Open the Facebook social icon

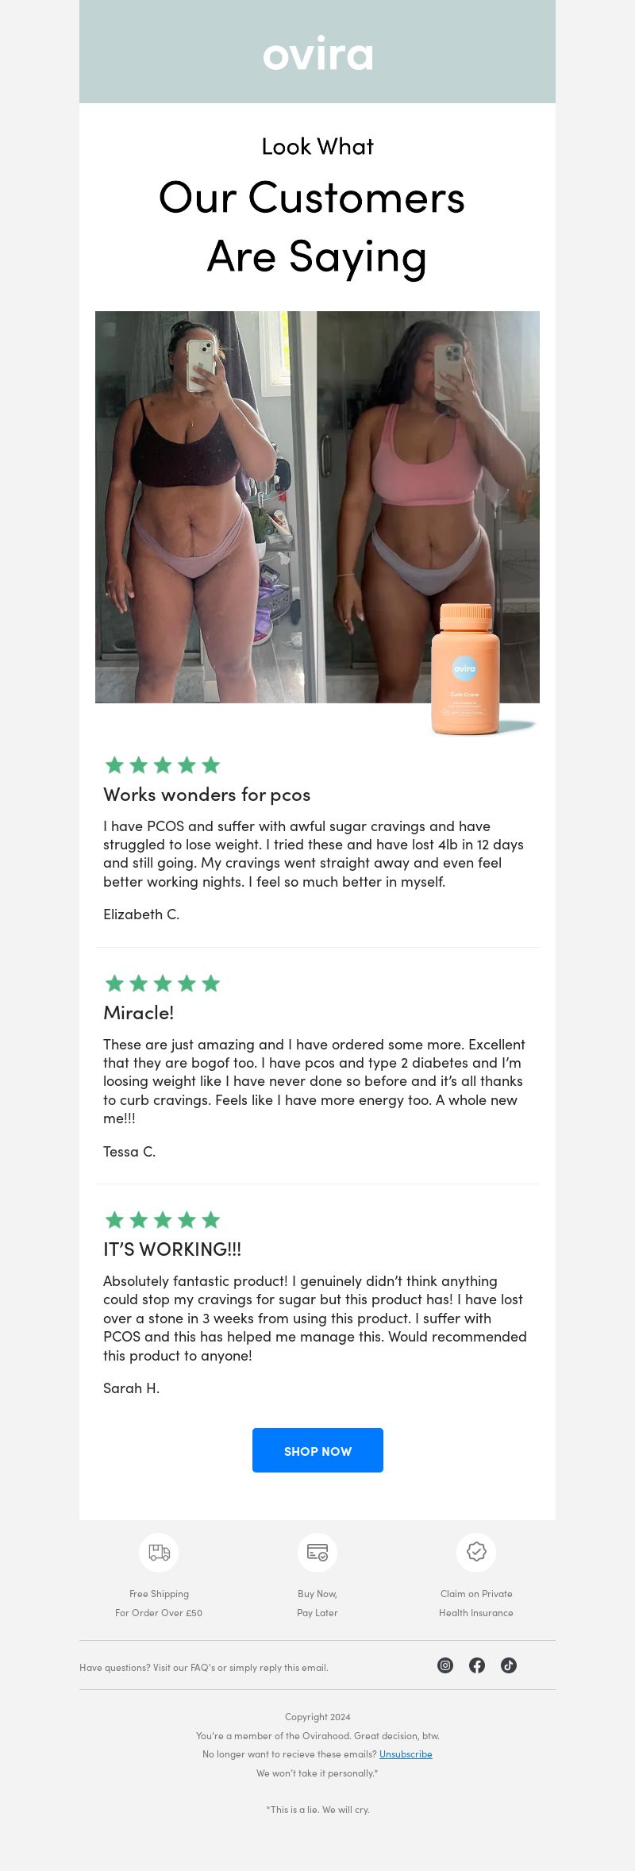[477, 1665]
